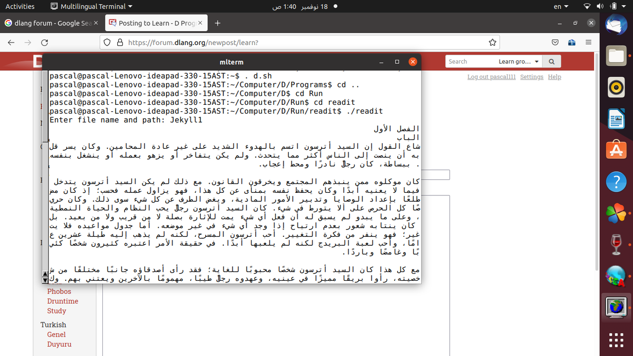Open the 'Learn gro...' search scope dropdown

point(519,61)
